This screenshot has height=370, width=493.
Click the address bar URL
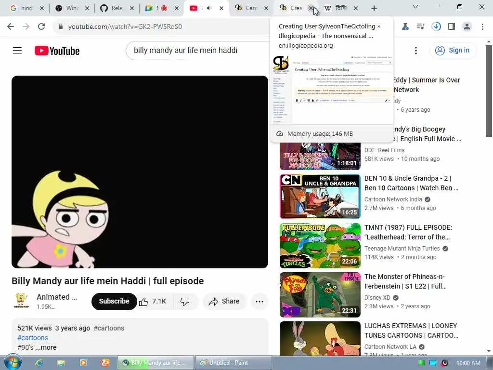(125, 27)
